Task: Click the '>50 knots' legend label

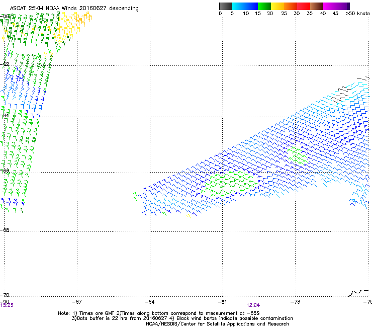Action: click(357, 14)
